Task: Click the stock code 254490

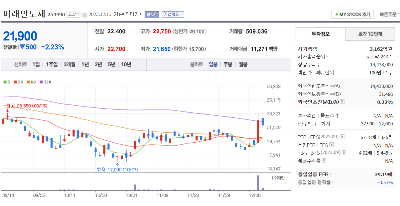Action: (x=56, y=15)
